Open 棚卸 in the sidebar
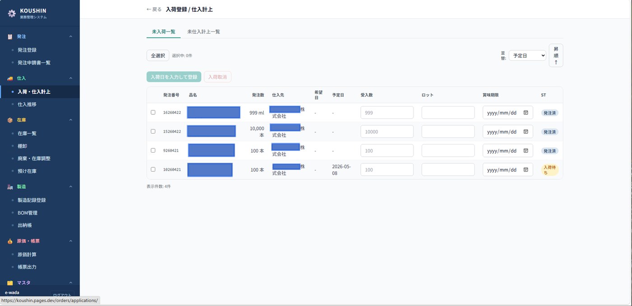The height and width of the screenshot is (306, 632). [22, 146]
